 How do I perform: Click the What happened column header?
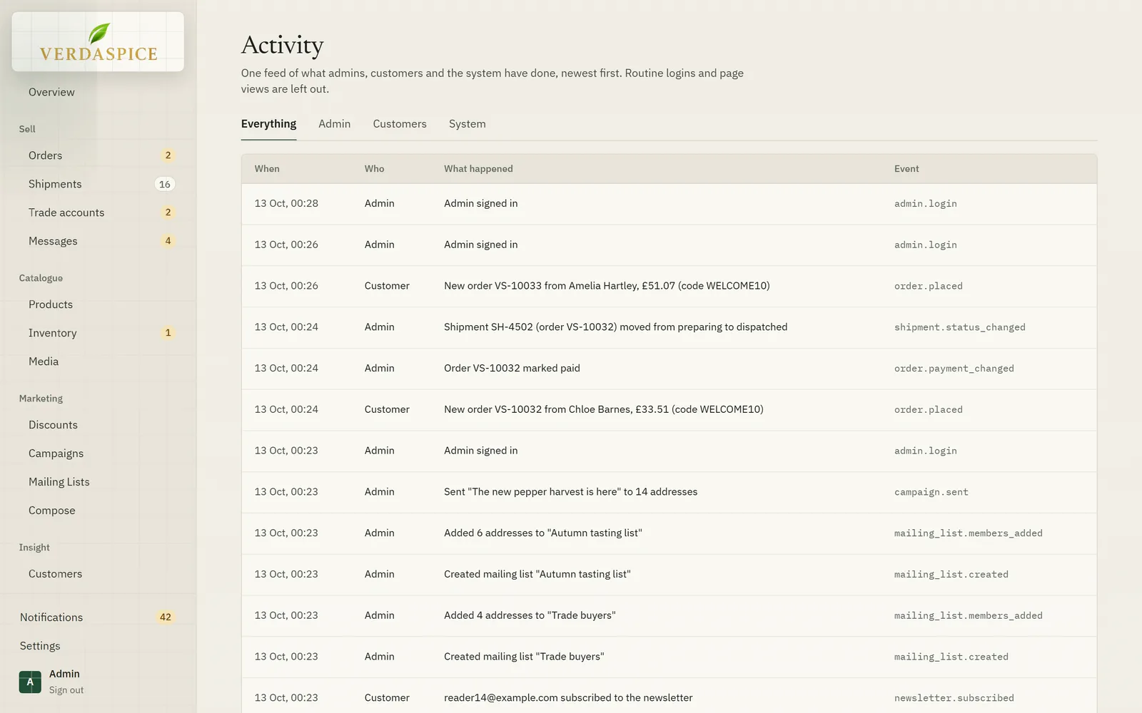pos(478,169)
